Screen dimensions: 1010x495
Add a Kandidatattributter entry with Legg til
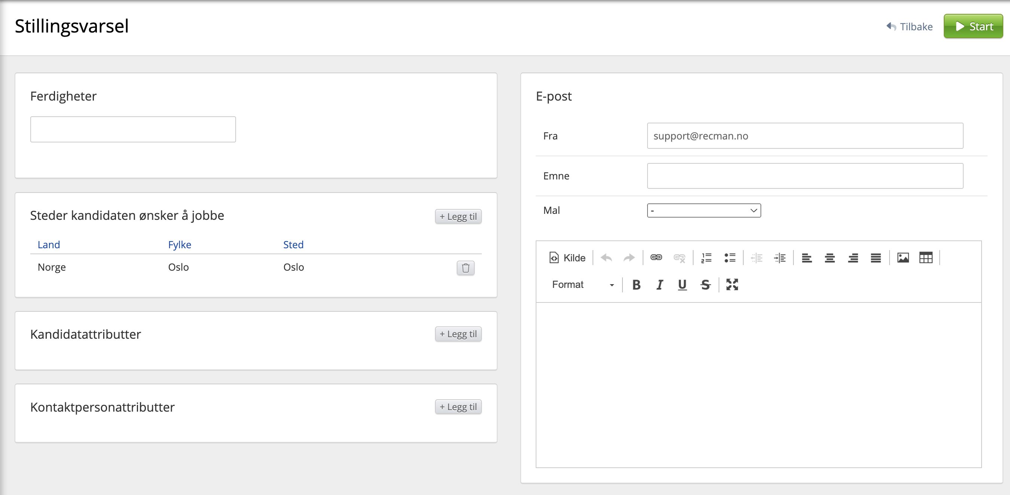coord(458,334)
